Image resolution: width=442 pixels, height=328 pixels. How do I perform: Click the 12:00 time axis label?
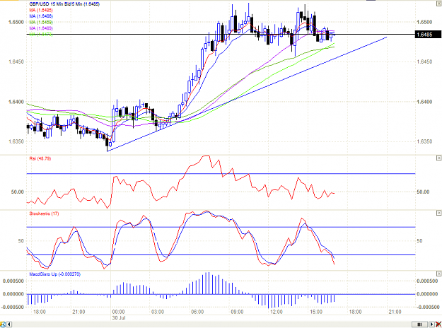pos(277,312)
